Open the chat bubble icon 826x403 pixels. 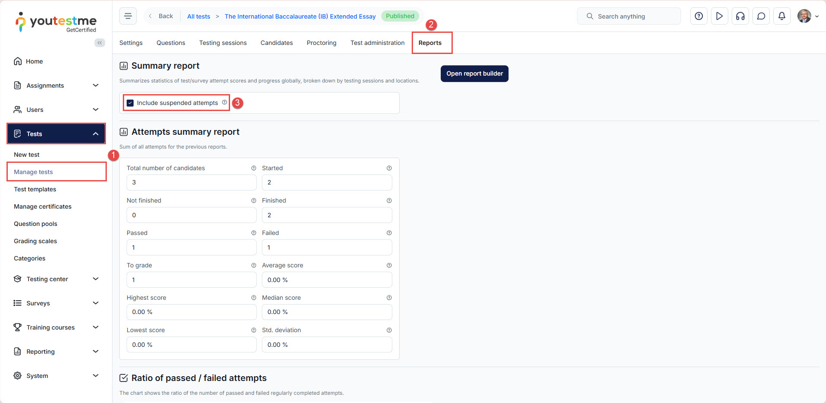pos(761,16)
